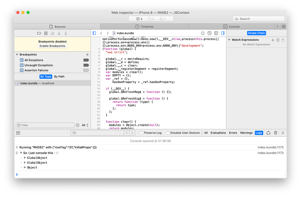Open the All resource type dropdown
Viewport: 301px width, 197px height.
click(x=85, y=125)
